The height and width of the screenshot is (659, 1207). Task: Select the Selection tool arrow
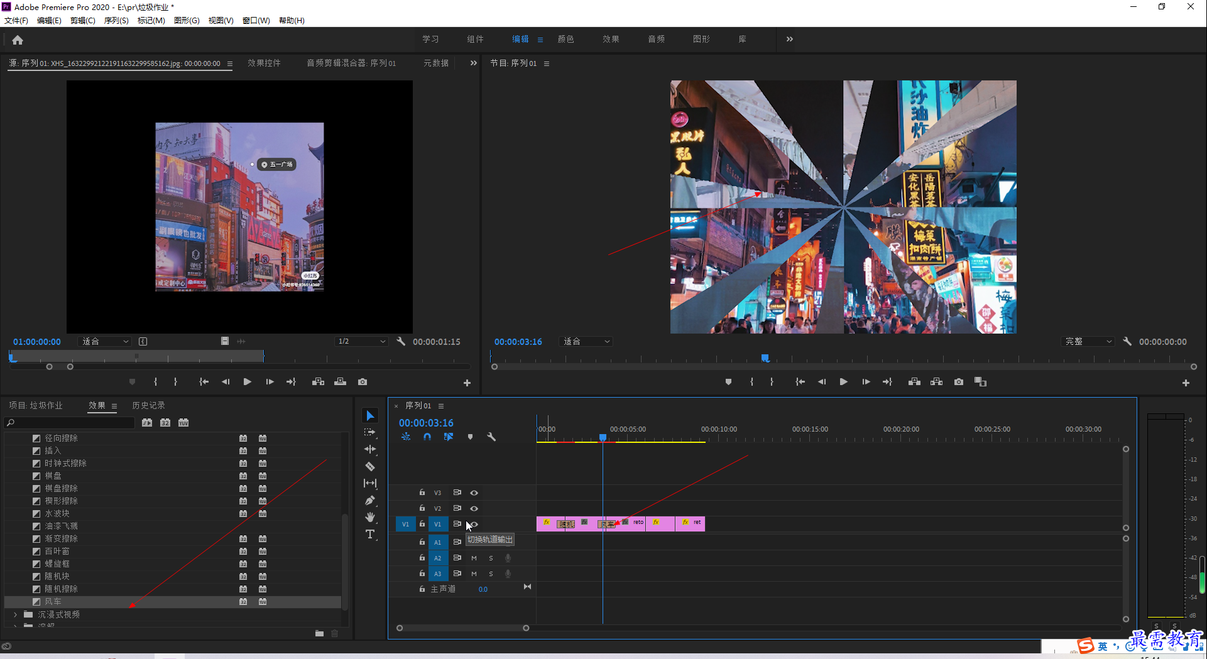point(370,416)
